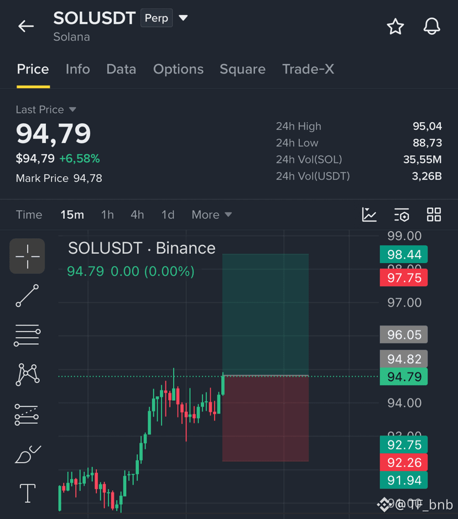Open the Trade-X tab
This screenshot has width=458, height=519.
[x=308, y=69]
